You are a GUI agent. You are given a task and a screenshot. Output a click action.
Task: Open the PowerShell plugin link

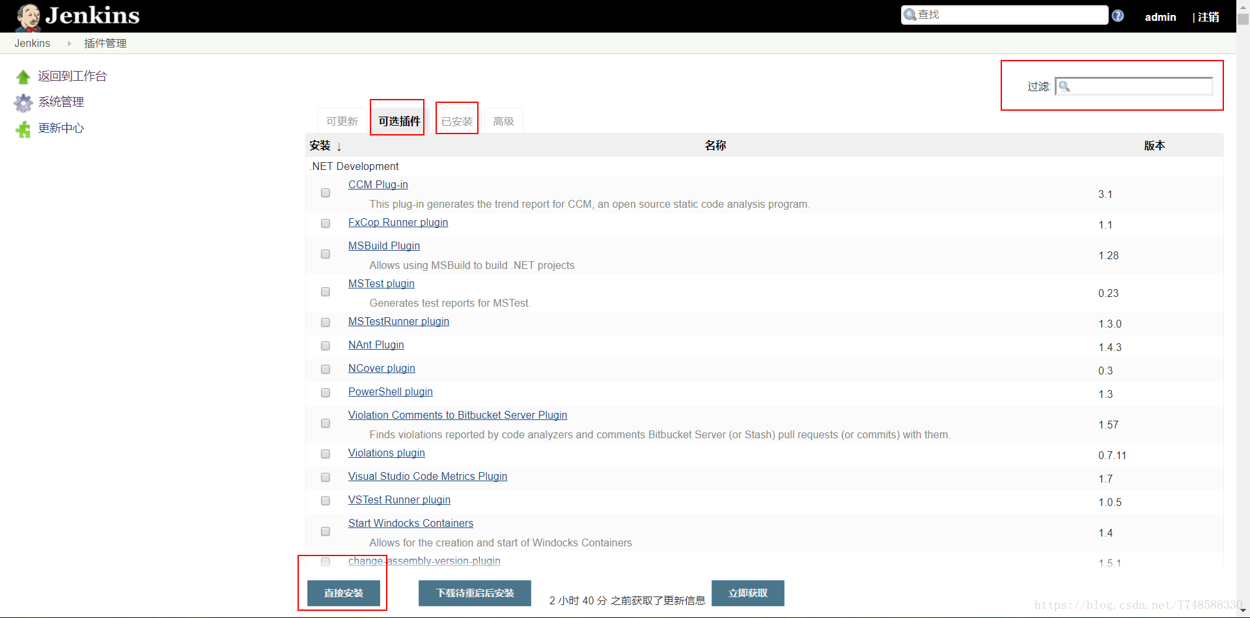[x=391, y=392]
